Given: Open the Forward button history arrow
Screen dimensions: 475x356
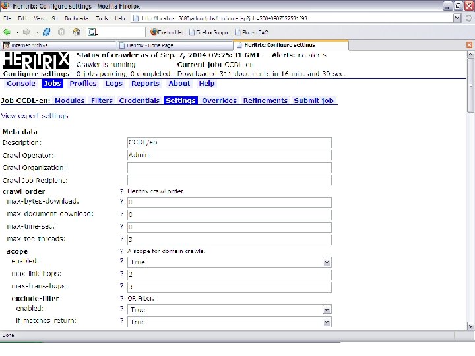Looking at the screenshot, I should coord(37,32).
